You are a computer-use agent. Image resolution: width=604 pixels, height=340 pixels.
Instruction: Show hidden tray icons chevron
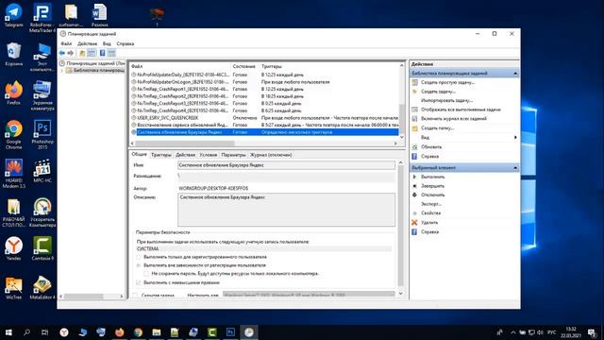[x=513, y=331]
